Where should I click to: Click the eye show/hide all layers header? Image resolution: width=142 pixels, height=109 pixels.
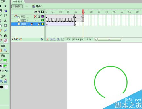[35, 12]
